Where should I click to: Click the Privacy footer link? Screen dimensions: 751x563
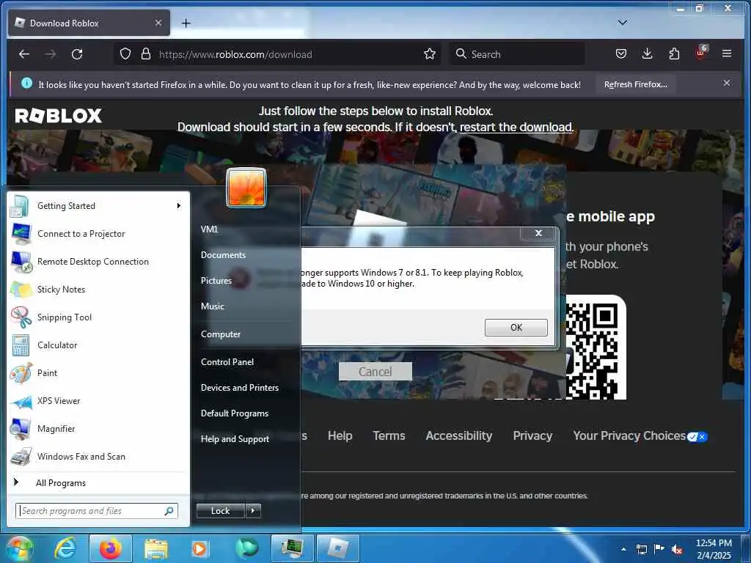point(532,435)
